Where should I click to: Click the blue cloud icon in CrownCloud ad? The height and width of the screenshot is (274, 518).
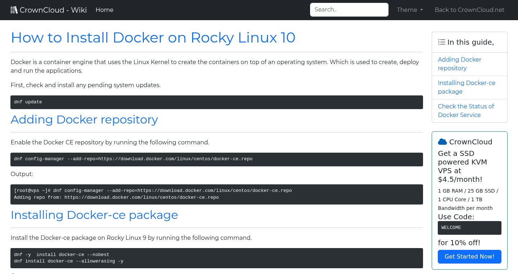click(443, 142)
